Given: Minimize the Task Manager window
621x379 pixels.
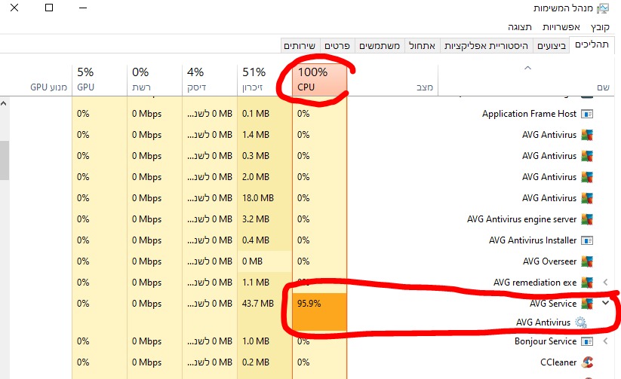Looking at the screenshot, I should [83, 8].
